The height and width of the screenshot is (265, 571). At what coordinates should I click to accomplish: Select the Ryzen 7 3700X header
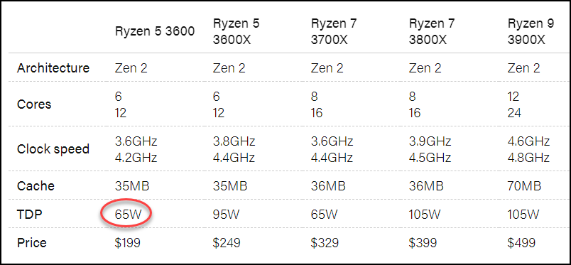coord(334,31)
